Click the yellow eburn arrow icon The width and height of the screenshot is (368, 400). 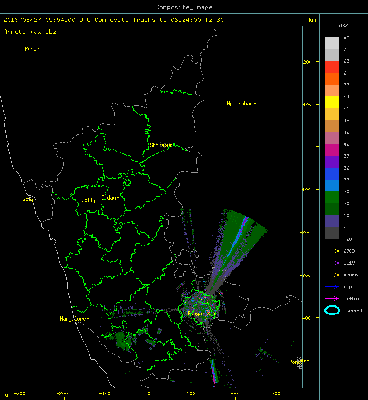point(332,275)
